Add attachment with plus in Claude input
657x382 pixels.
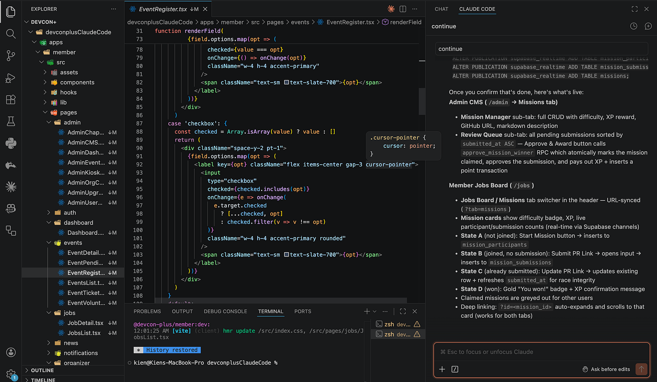[x=442, y=369]
